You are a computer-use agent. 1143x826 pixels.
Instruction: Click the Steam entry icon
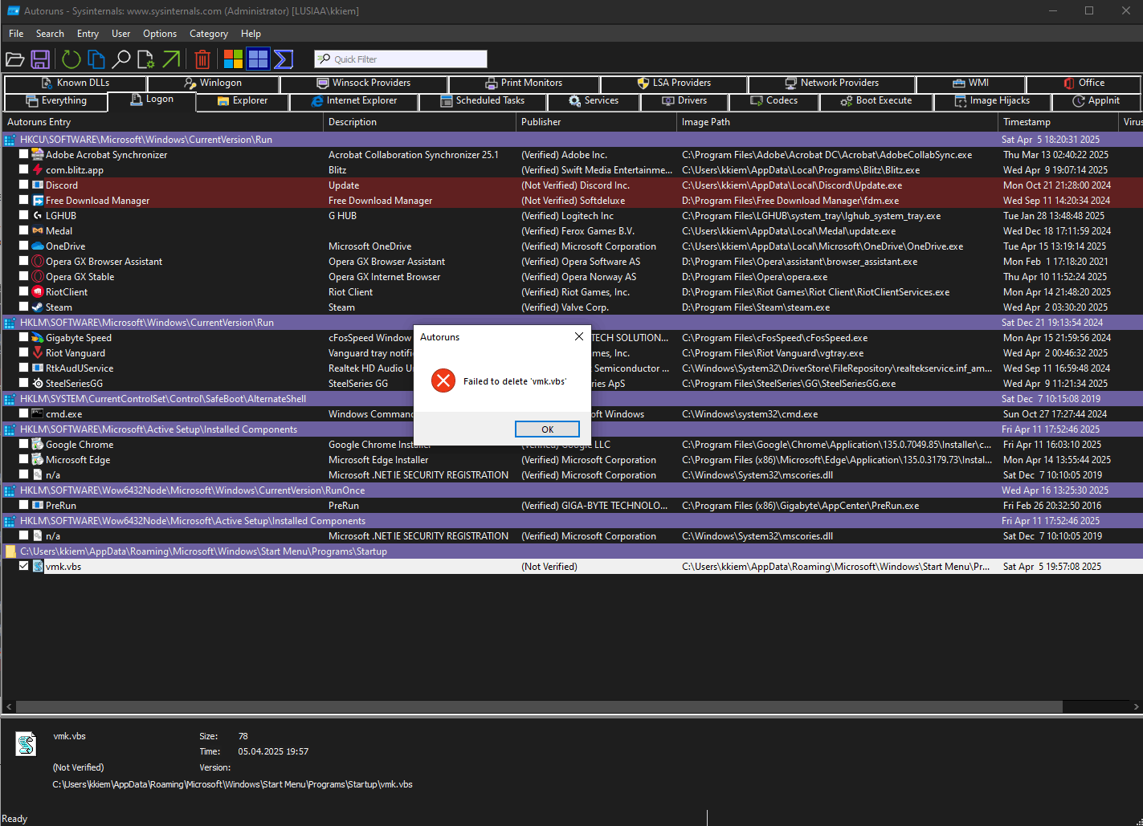(x=37, y=307)
